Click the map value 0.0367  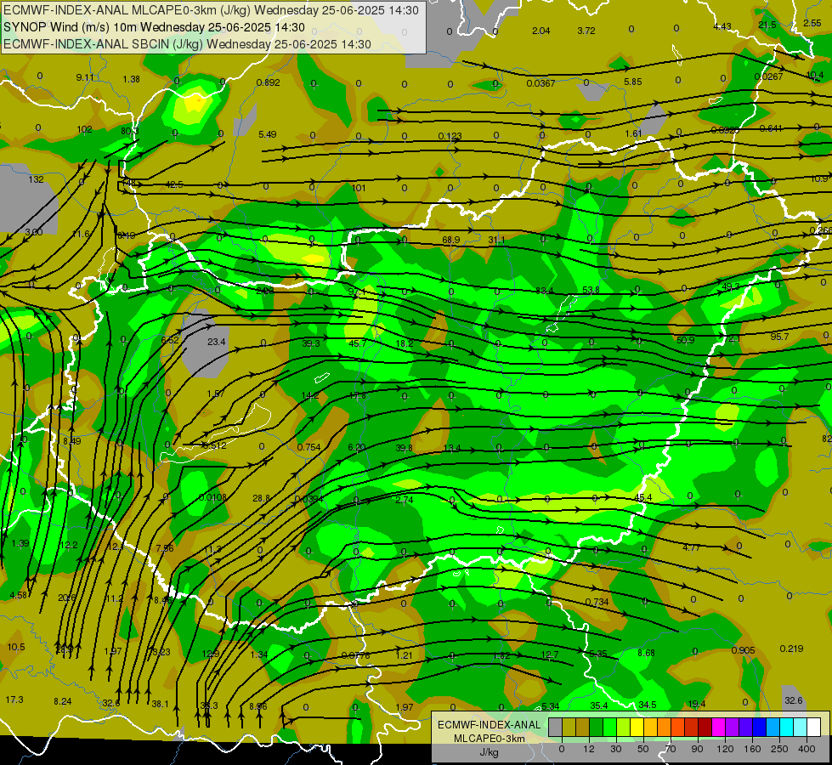tap(541, 83)
